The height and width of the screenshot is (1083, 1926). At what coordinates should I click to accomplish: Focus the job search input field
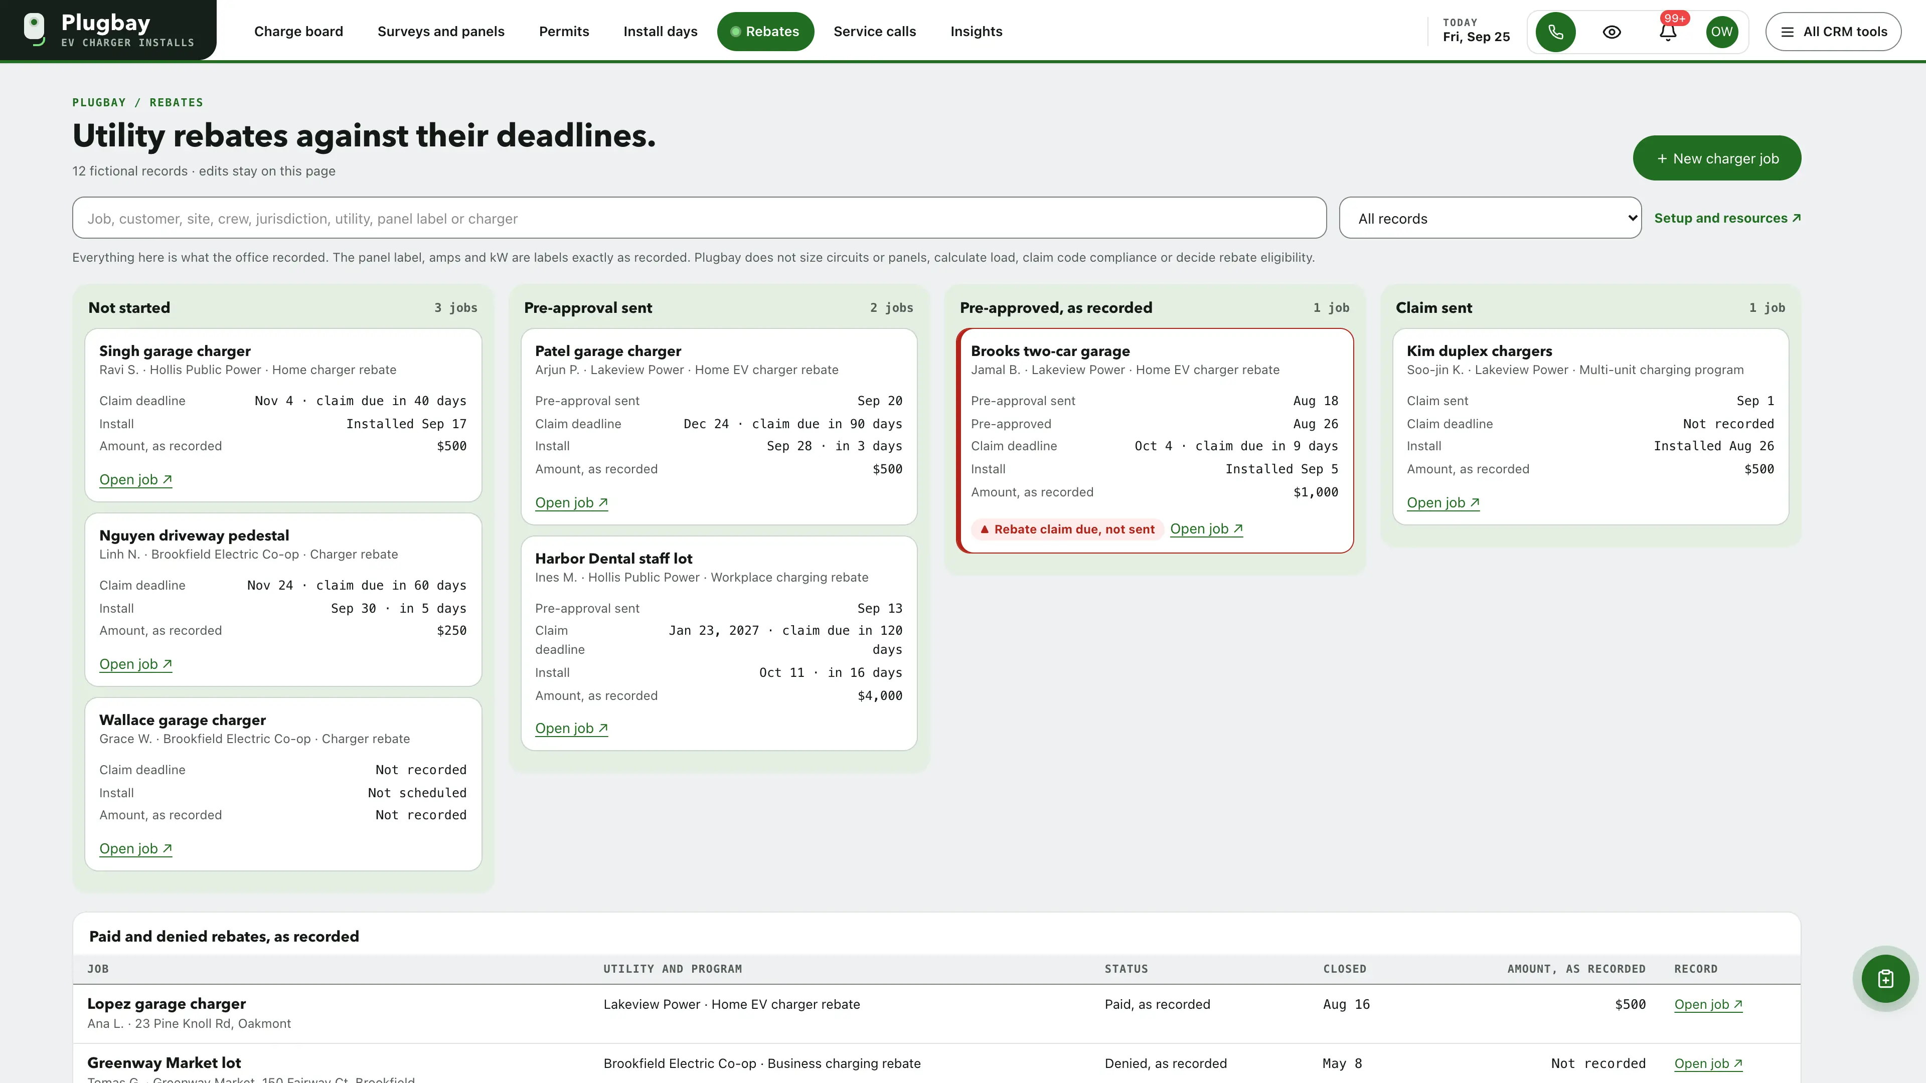(x=699, y=218)
